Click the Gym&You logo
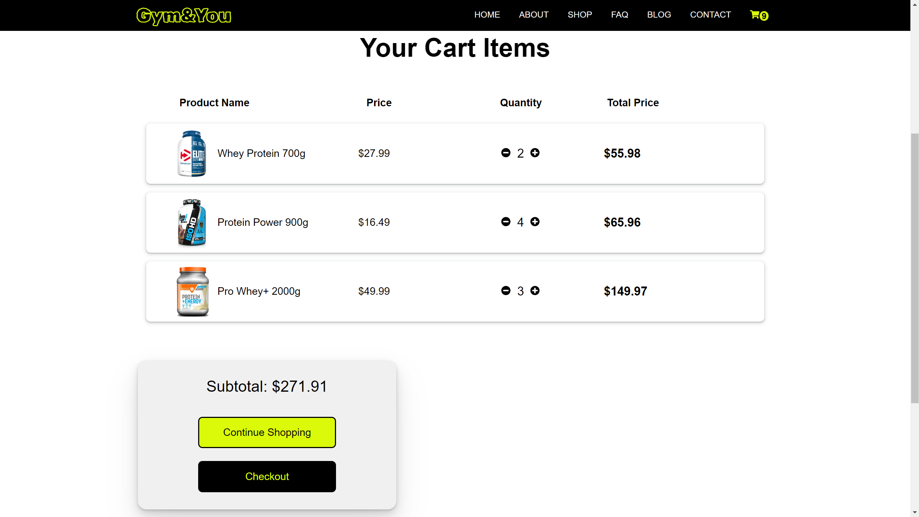The image size is (919, 517). (184, 16)
